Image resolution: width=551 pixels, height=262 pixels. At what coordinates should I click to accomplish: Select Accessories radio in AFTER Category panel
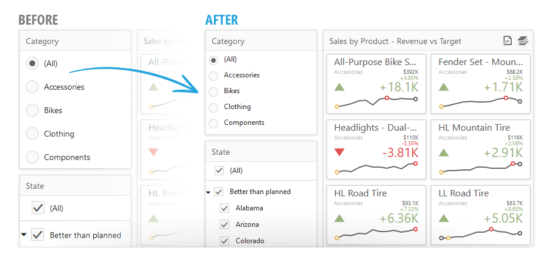(x=213, y=76)
